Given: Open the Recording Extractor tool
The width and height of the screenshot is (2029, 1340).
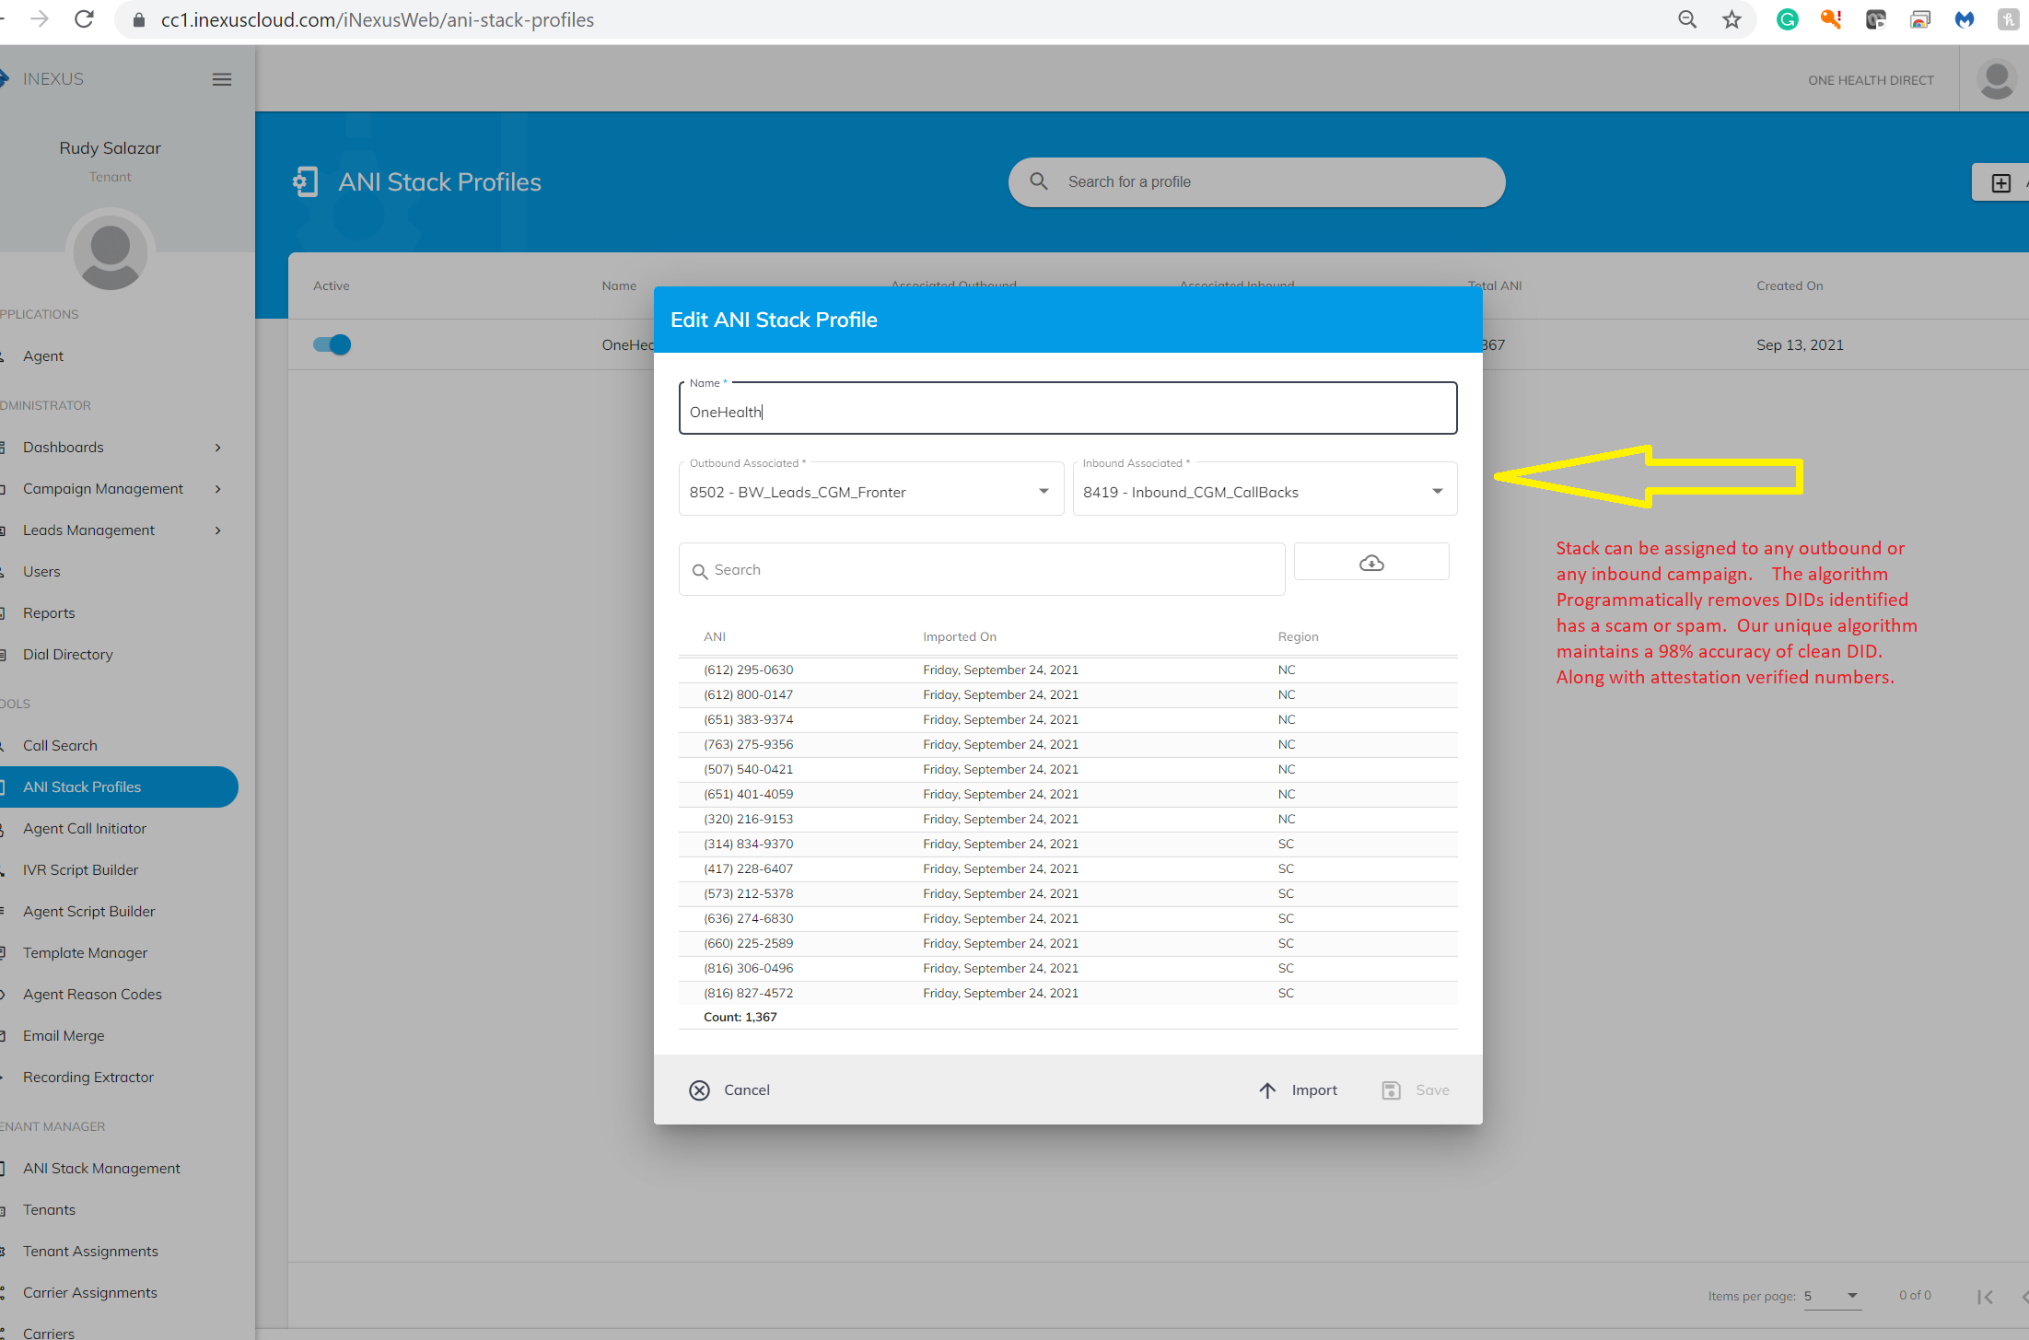Looking at the screenshot, I should (88, 1077).
